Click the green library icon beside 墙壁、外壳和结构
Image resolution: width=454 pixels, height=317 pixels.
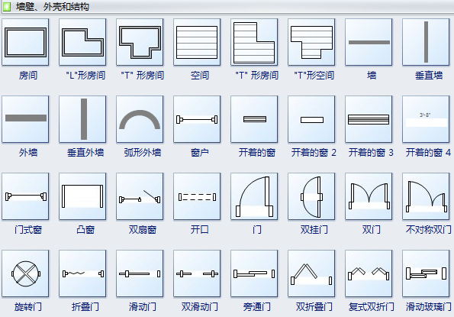7,6
